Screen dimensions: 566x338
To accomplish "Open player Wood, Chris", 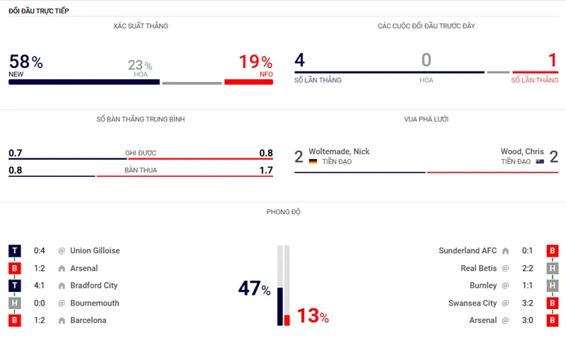I will click(x=522, y=151).
